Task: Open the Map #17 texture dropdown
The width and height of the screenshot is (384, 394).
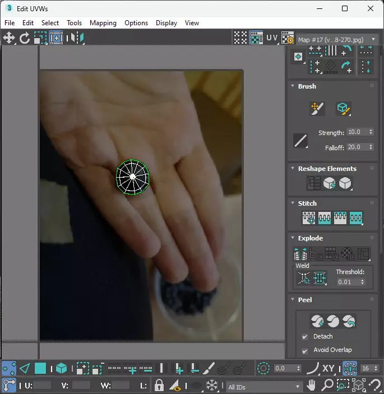Action: [x=337, y=40]
